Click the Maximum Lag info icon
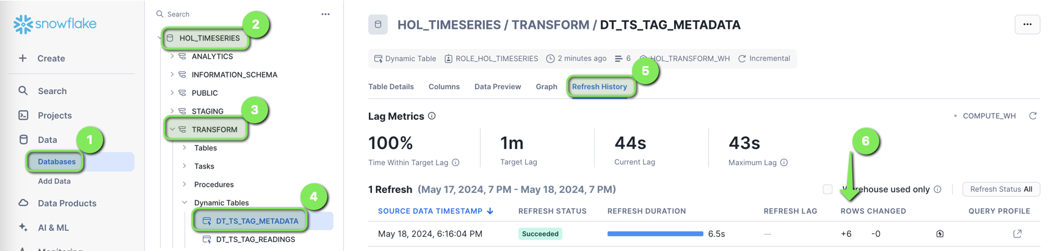The image size is (1057, 251). 784,162
